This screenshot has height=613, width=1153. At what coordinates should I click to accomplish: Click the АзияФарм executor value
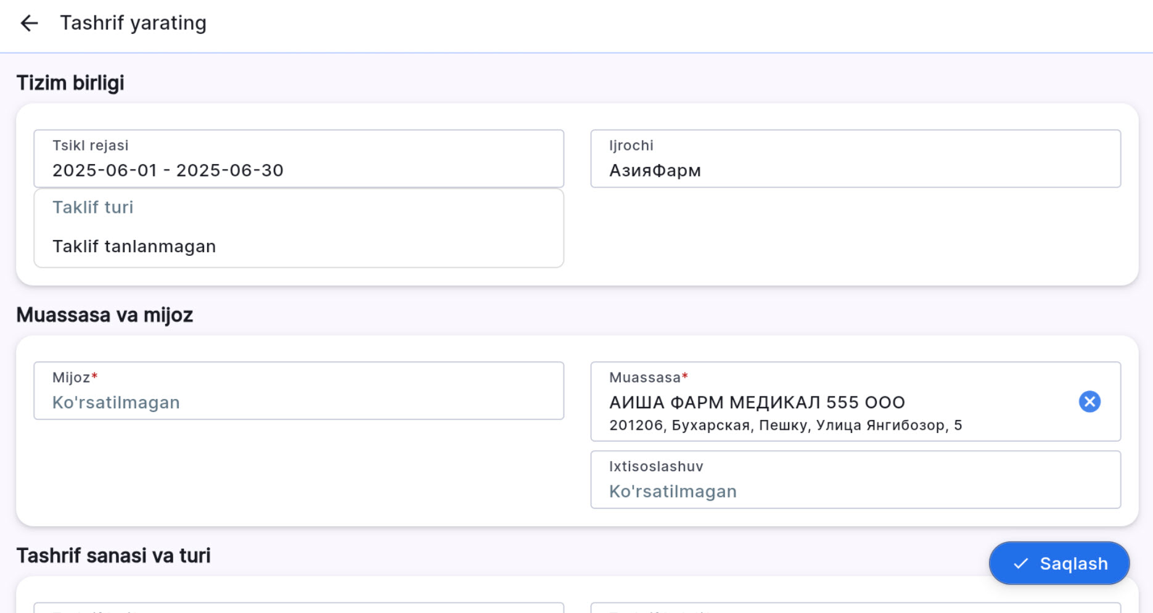pyautogui.click(x=655, y=171)
